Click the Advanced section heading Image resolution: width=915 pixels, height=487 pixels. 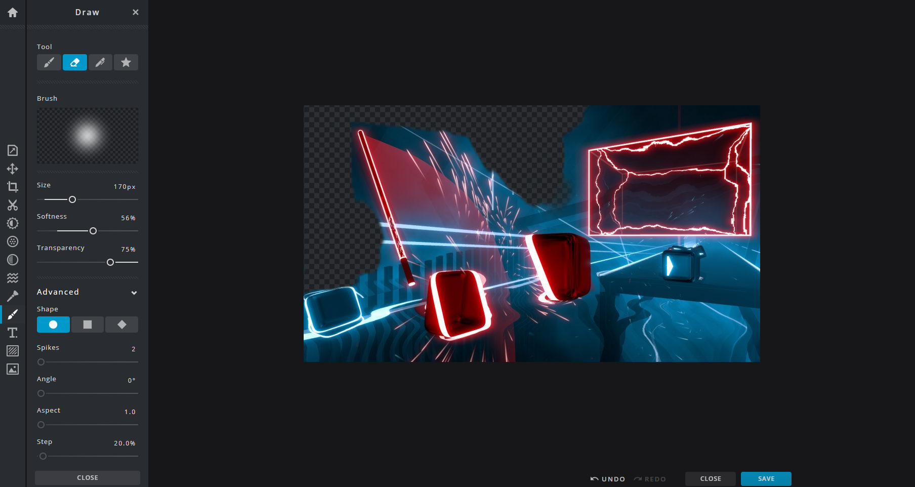pyautogui.click(x=58, y=292)
